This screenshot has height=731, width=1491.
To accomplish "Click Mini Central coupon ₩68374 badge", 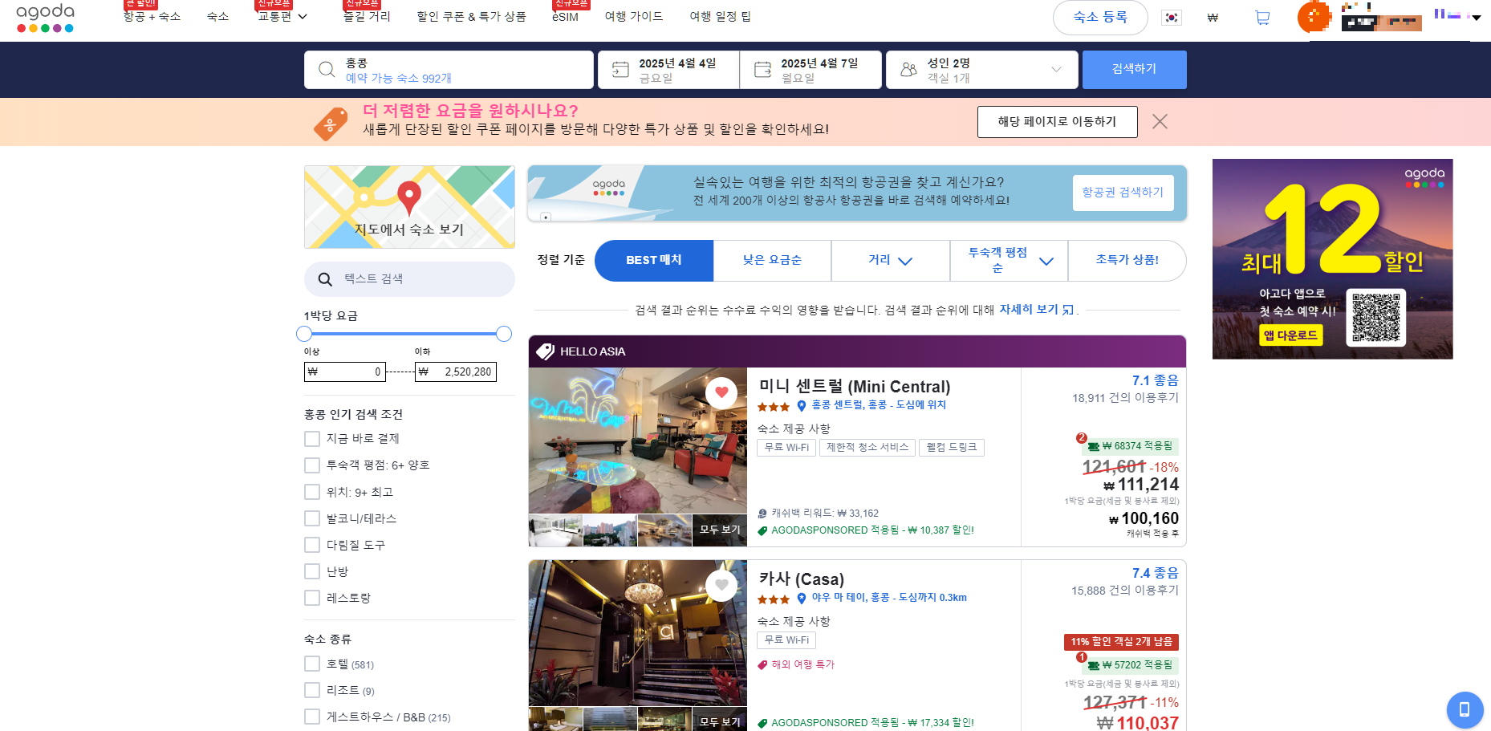I will point(1130,446).
